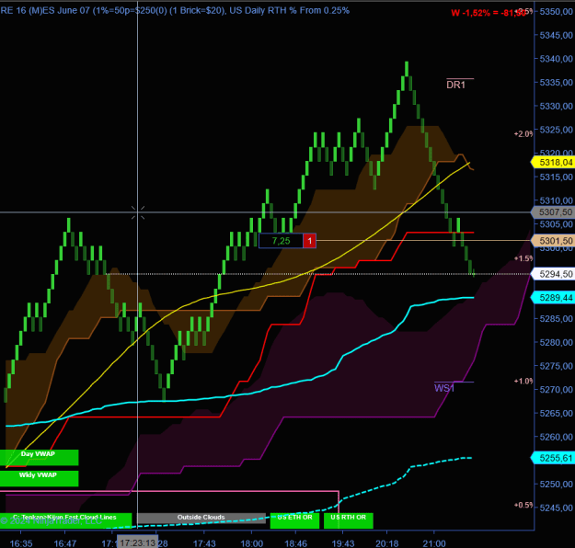Click the Day VWAP green button
This screenshot has width=575, height=548.
click(39, 458)
